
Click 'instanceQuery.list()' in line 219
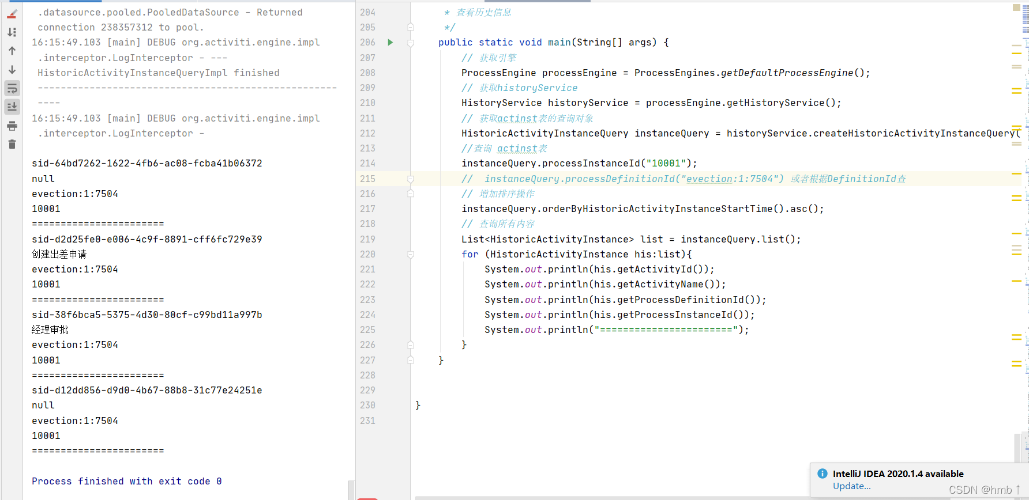[x=738, y=239]
